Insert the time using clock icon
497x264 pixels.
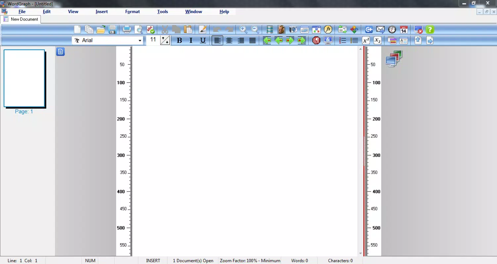coord(392,29)
